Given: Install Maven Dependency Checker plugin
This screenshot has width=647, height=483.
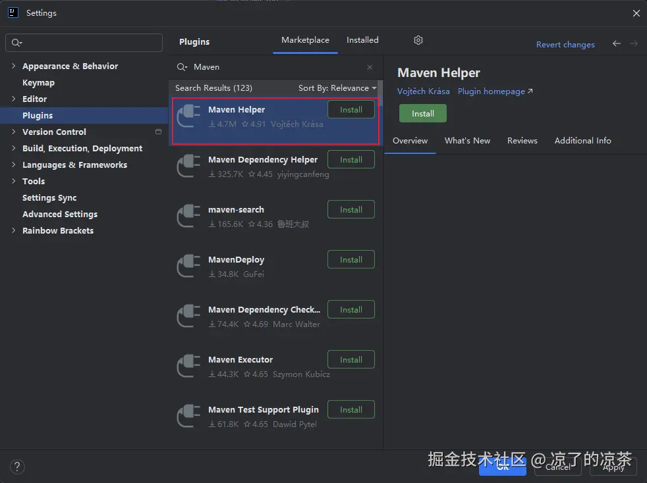Looking at the screenshot, I should tap(351, 309).
